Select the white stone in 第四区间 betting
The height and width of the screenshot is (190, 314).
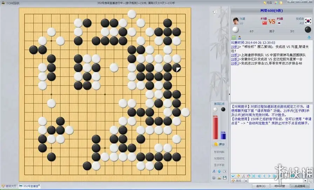(x=215, y=109)
